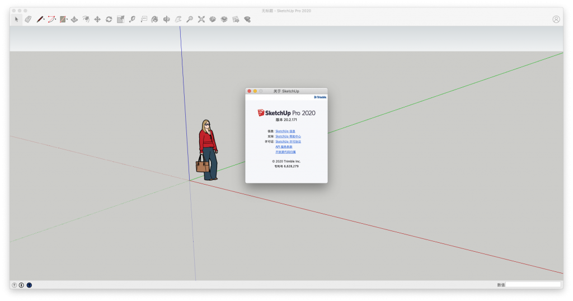This screenshot has width=573, height=301.
Task: Click the Trimble logo in About dialog
Action: 320,97
